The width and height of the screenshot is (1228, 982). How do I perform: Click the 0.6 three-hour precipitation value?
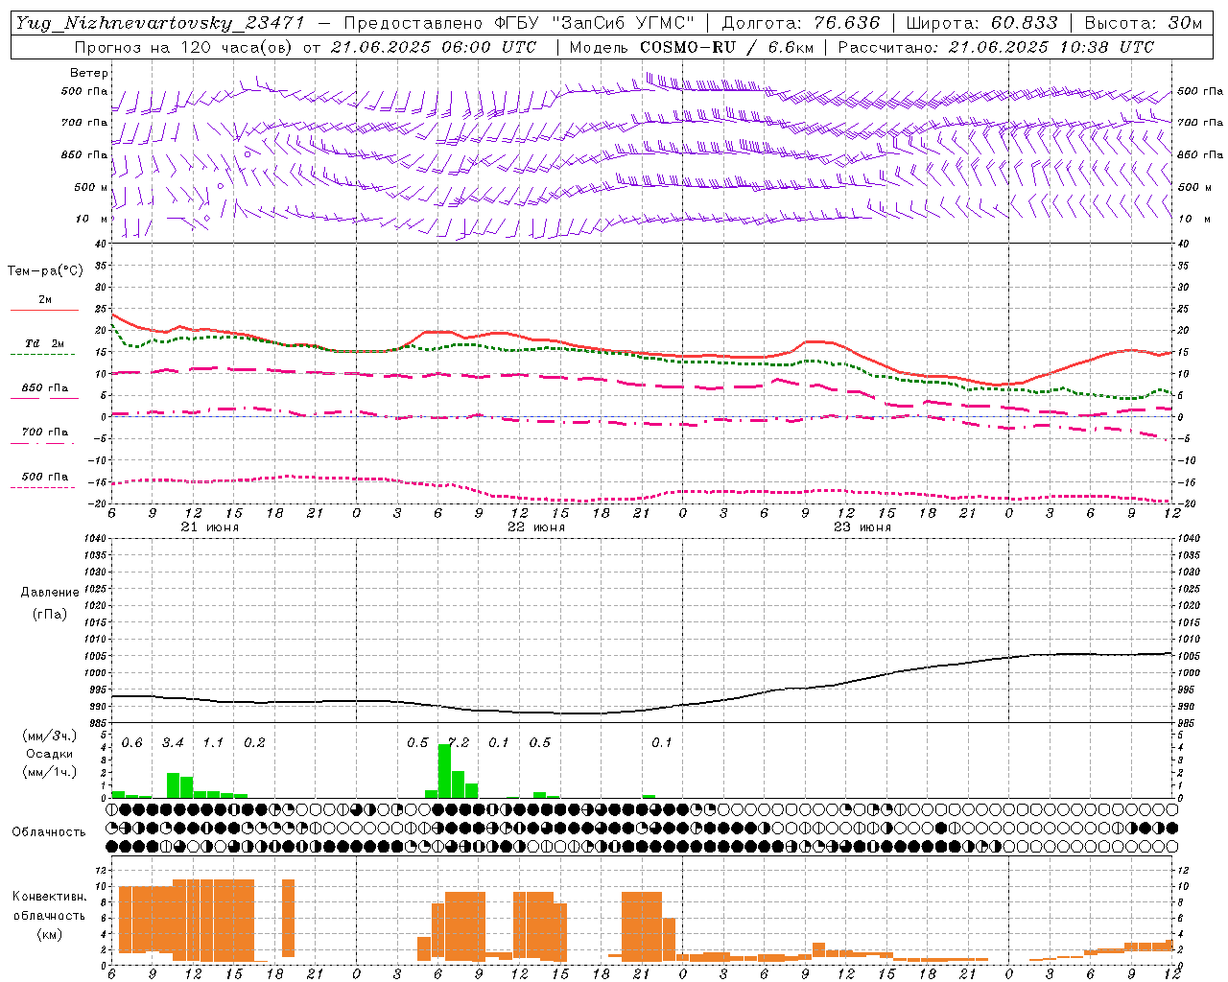131,743
